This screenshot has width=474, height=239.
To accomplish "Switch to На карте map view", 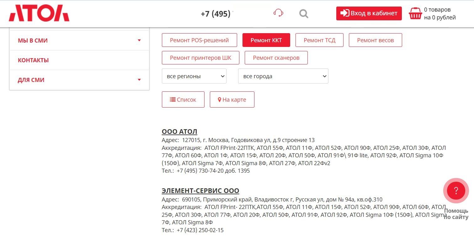I will coord(232,99).
